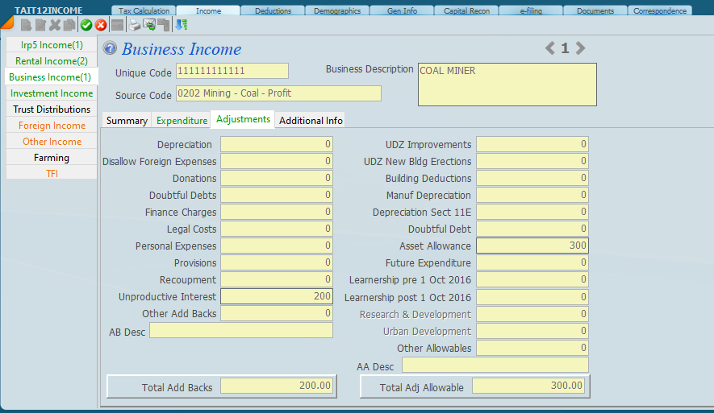Select the Expenditure sub-tab
This screenshot has width=714, height=413.
point(182,121)
